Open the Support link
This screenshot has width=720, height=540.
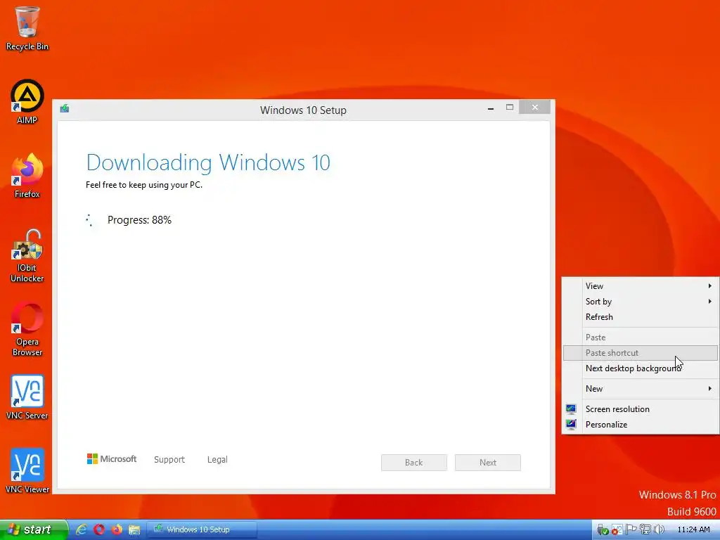pos(169,460)
